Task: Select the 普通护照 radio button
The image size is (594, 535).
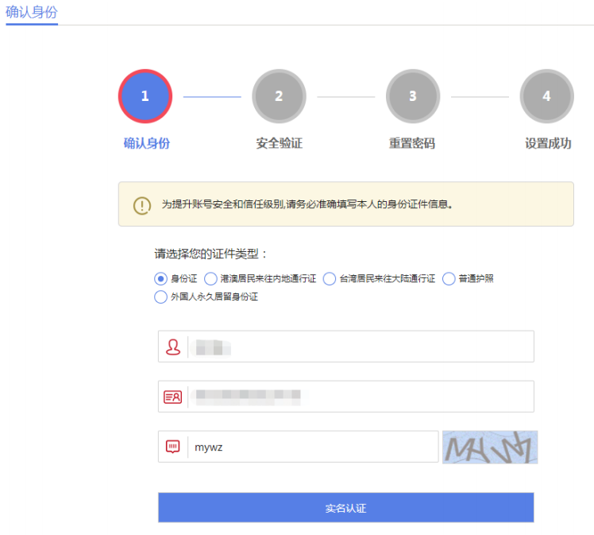Action: (x=449, y=279)
